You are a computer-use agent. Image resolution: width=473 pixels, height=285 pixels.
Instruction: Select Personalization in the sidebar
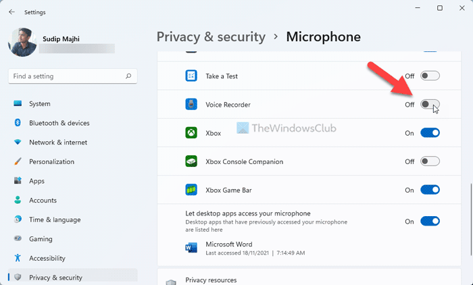[51, 162]
